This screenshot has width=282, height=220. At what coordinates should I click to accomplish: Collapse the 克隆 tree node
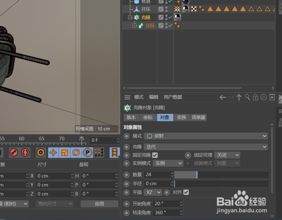coord(130,17)
